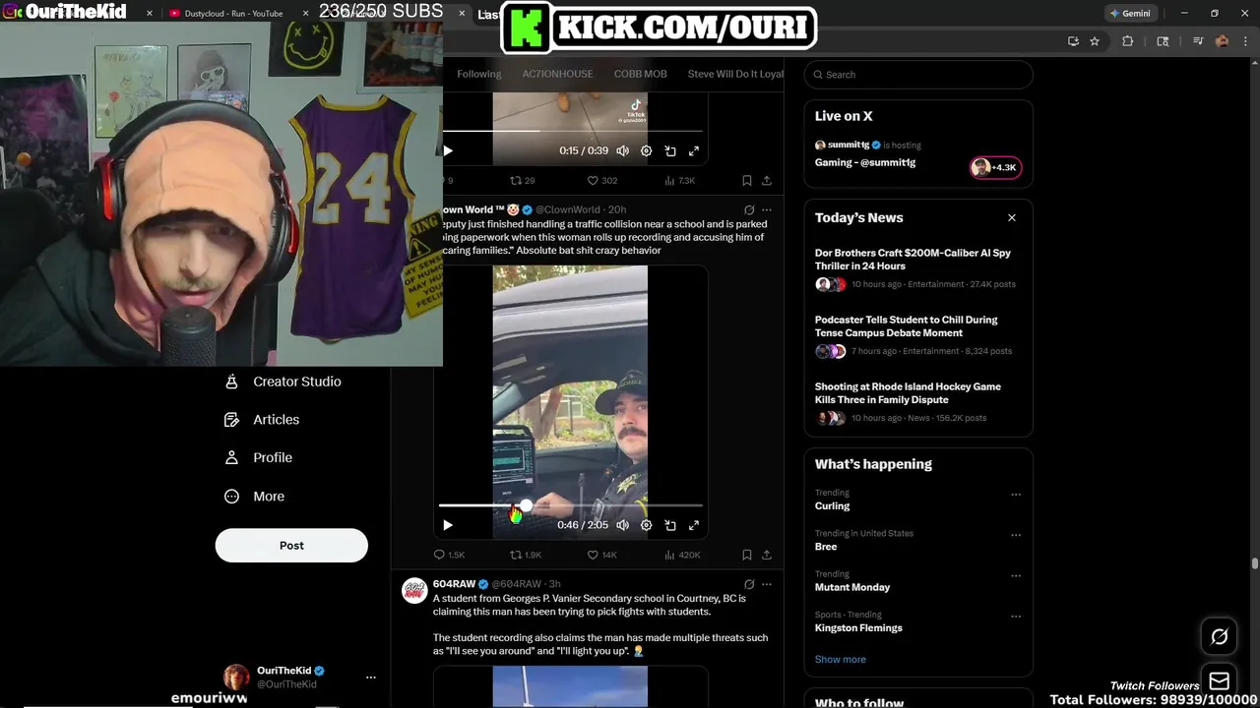The image size is (1260, 708).
Task: Open options for the Kingston Flemings trend
Action: pos(1016,617)
